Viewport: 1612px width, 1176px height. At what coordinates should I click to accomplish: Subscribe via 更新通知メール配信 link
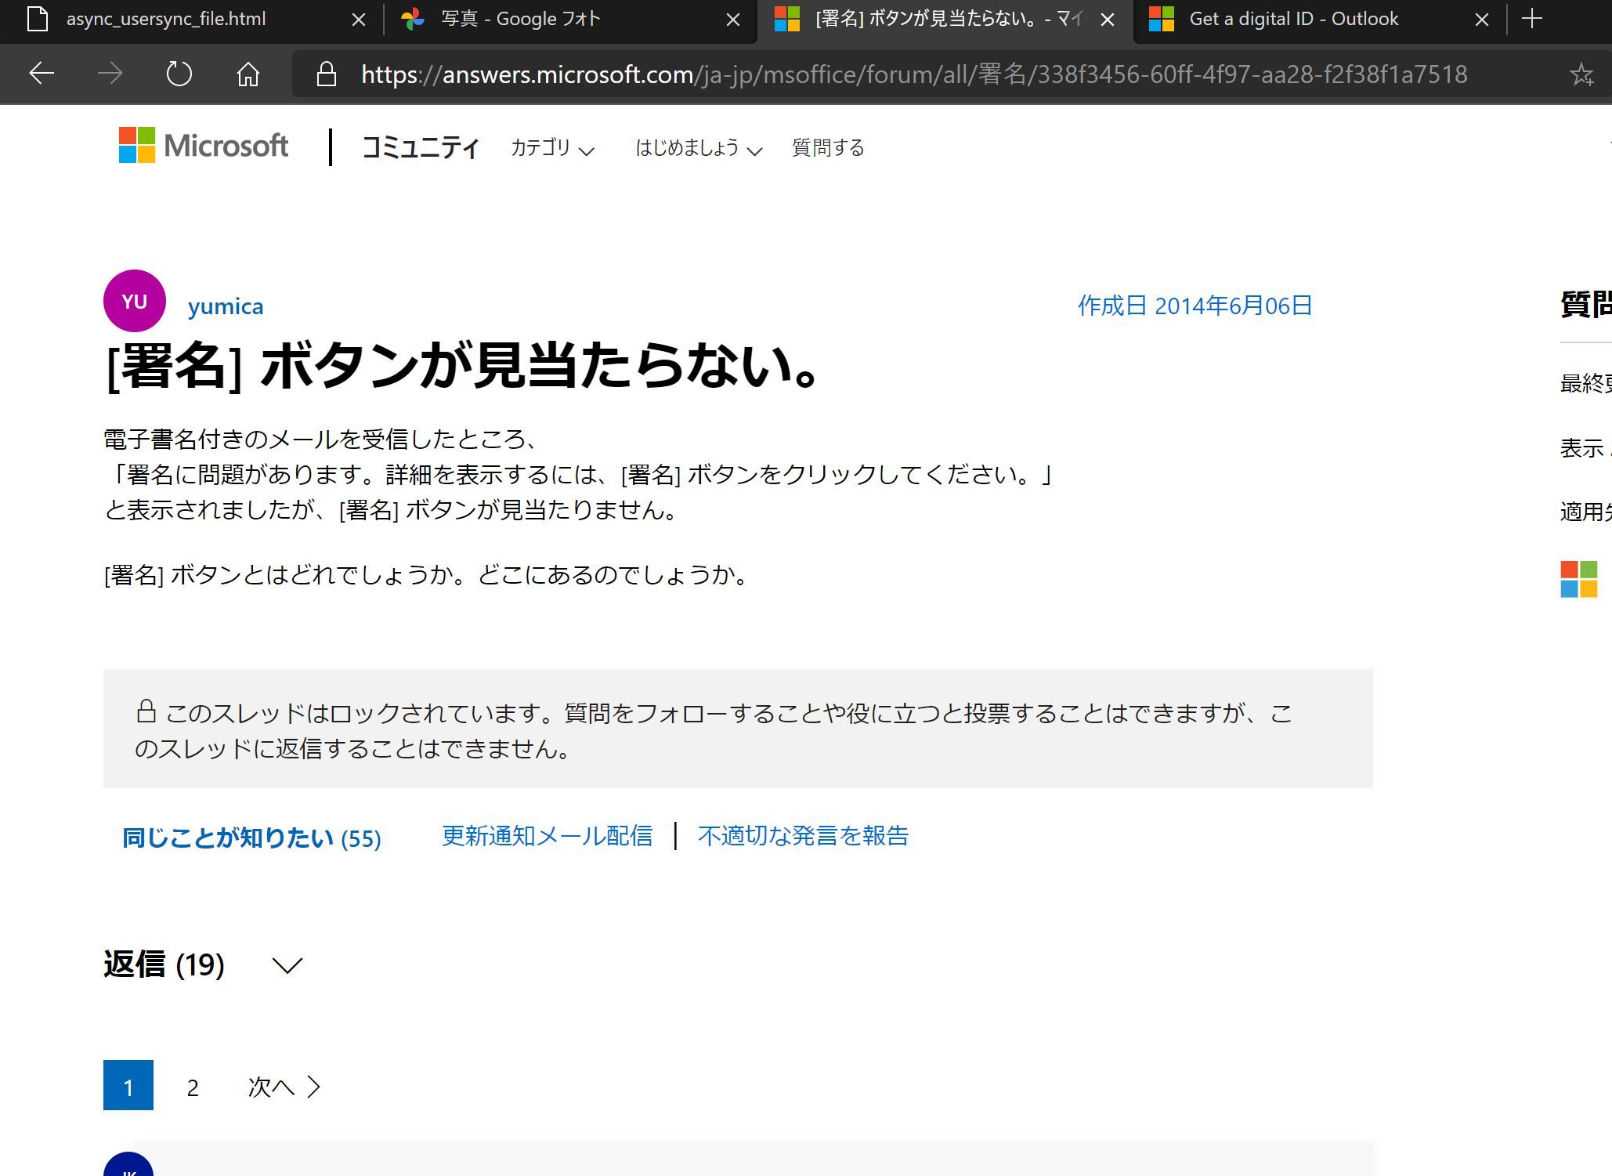[x=547, y=836]
